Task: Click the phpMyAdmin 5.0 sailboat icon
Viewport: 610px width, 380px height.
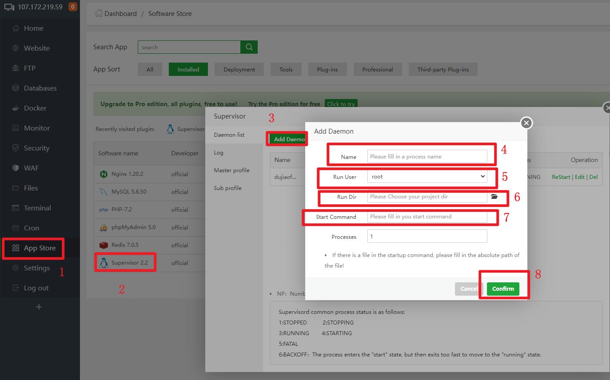Action: (x=104, y=227)
